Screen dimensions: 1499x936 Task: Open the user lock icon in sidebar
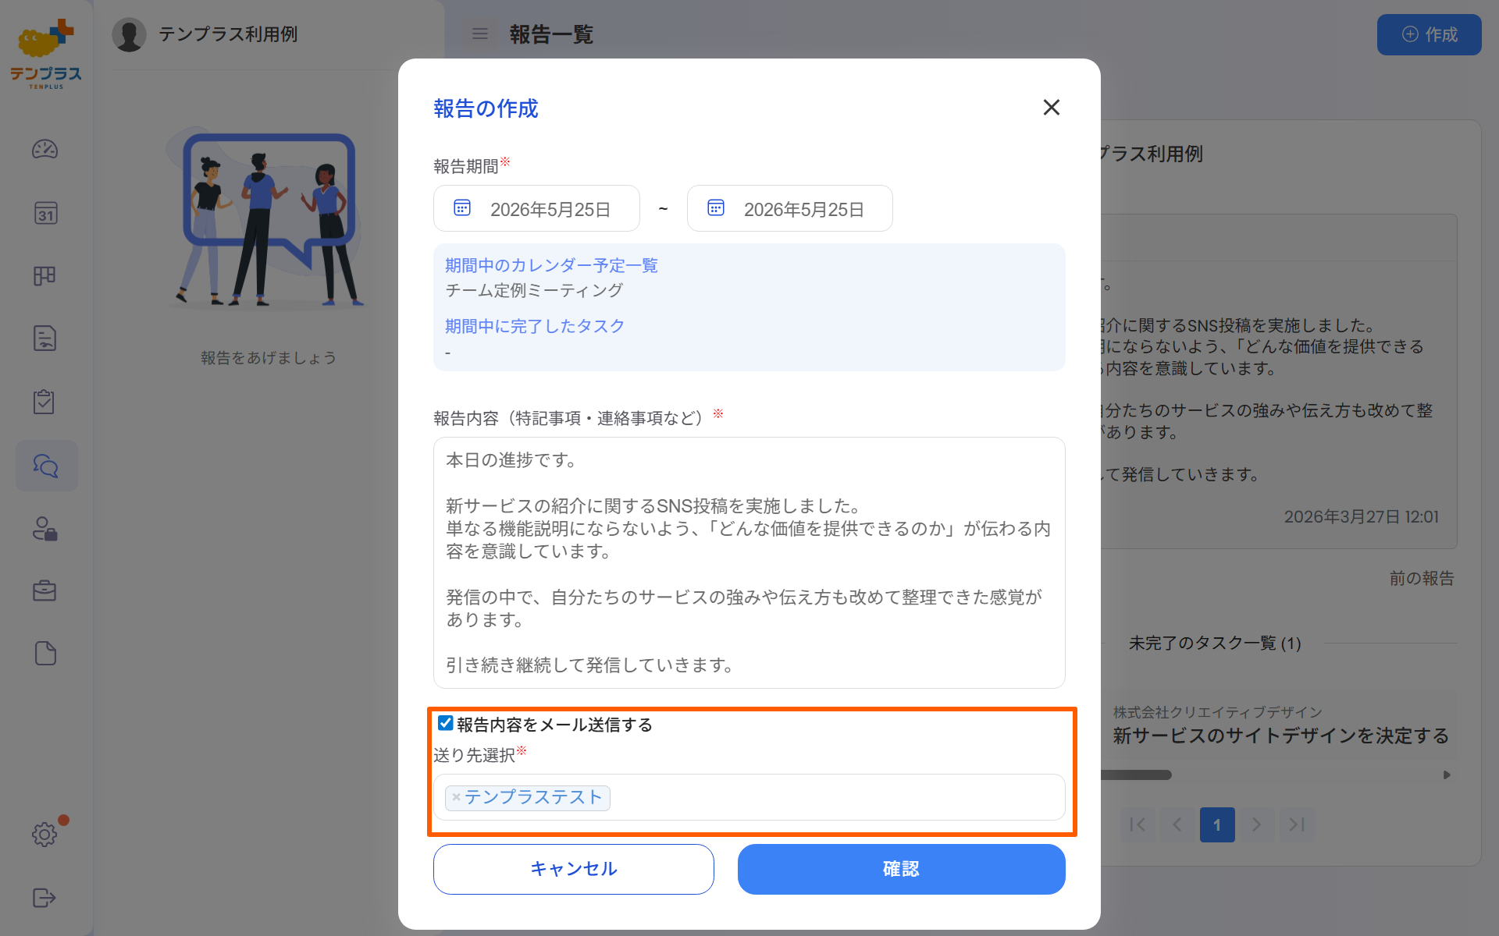tap(45, 528)
